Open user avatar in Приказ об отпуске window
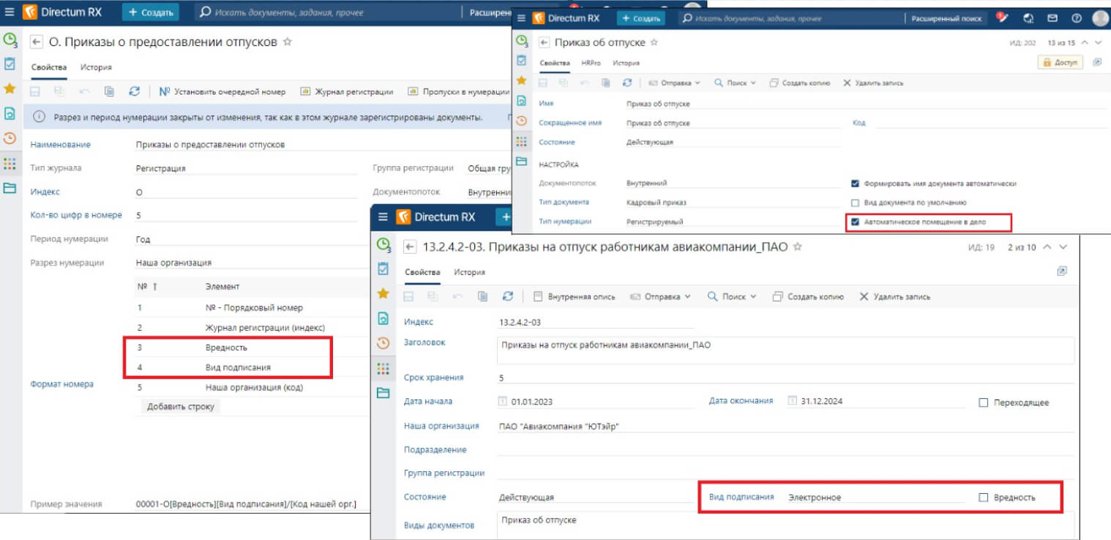Viewport: 1111px width, 540px height. tap(1100, 18)
